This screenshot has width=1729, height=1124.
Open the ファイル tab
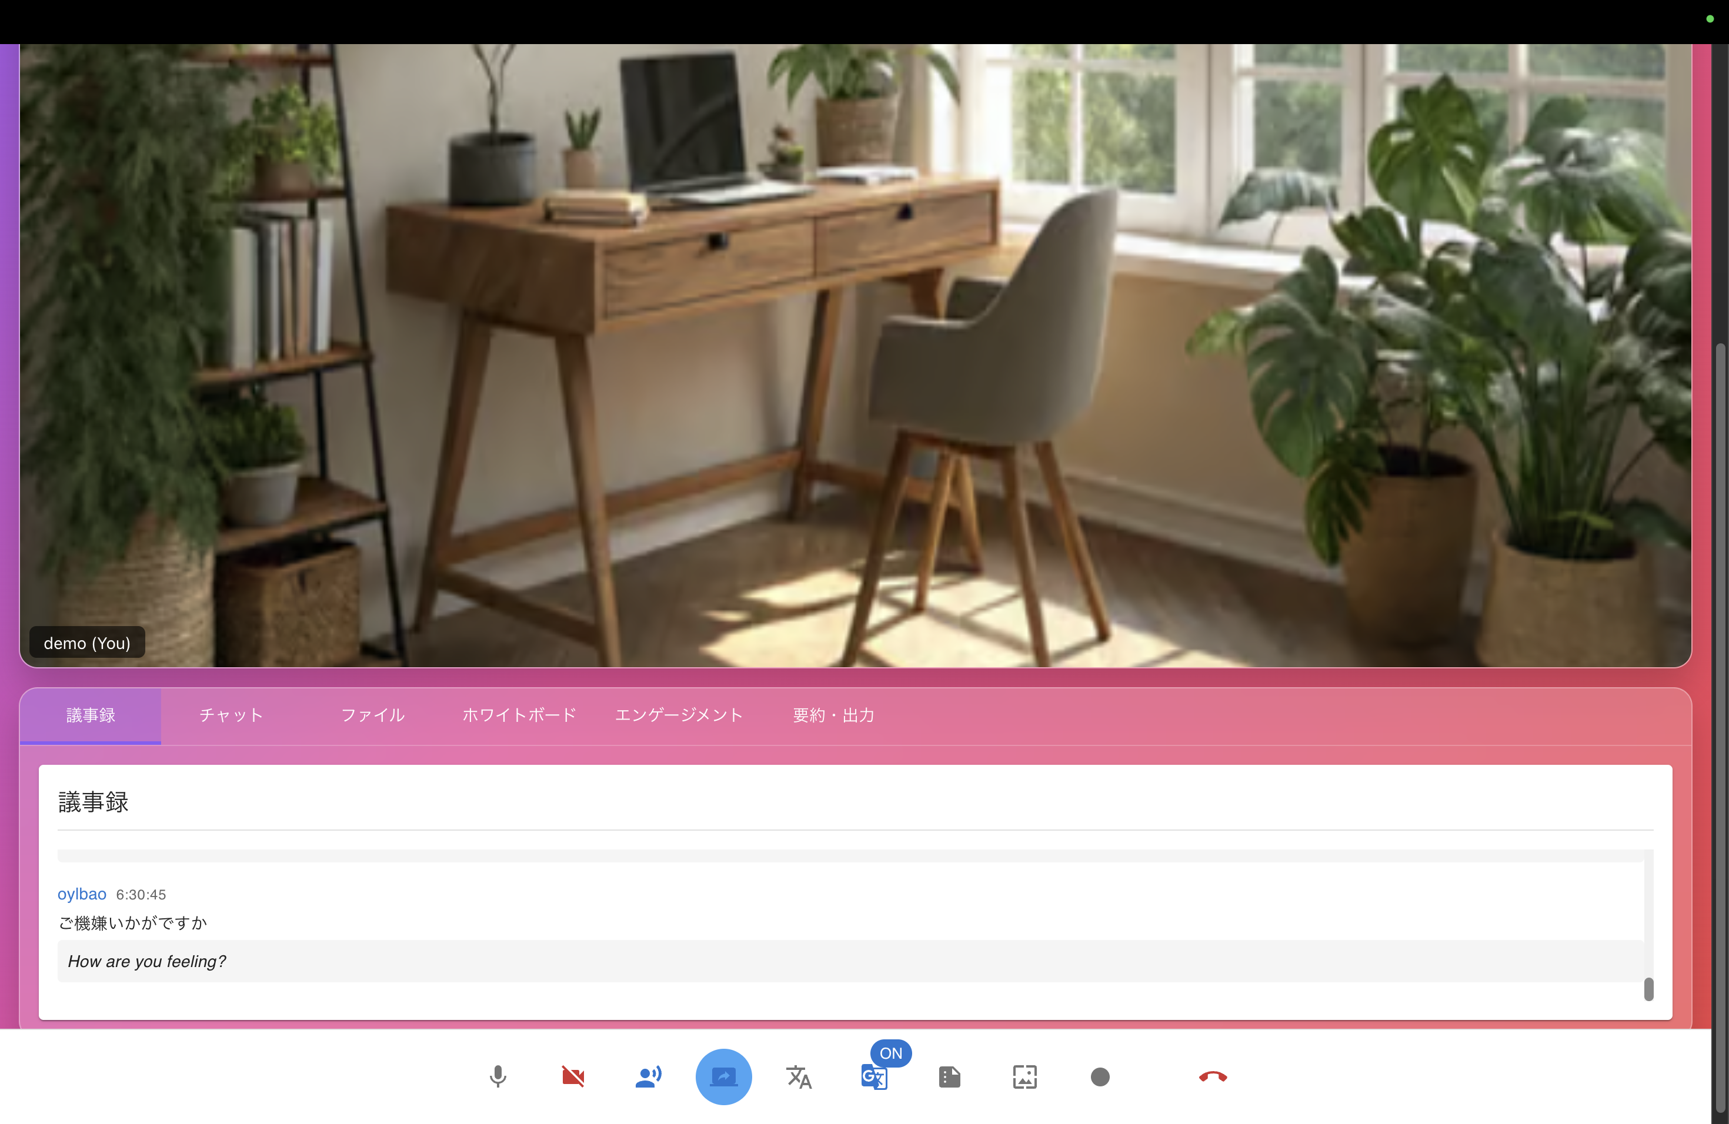click(373, 715)
